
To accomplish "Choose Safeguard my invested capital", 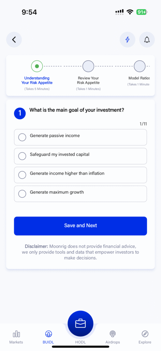I will (80, 156).
